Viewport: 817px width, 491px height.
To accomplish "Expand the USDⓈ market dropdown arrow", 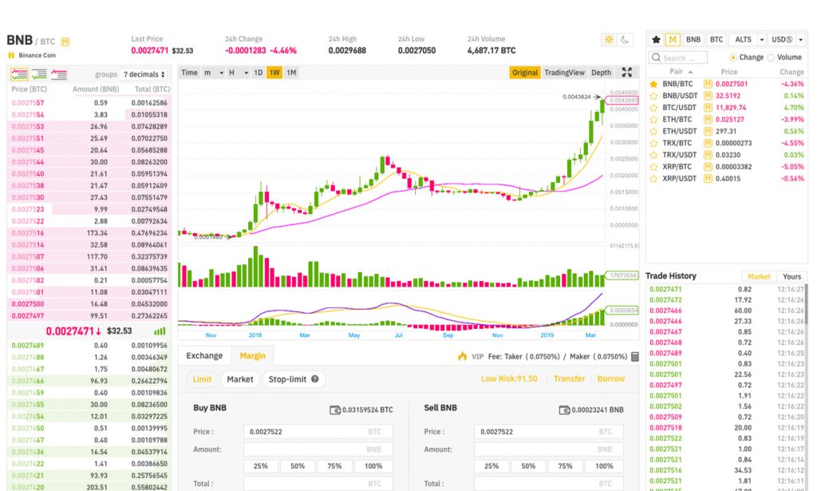I will [x=801, y=40].
